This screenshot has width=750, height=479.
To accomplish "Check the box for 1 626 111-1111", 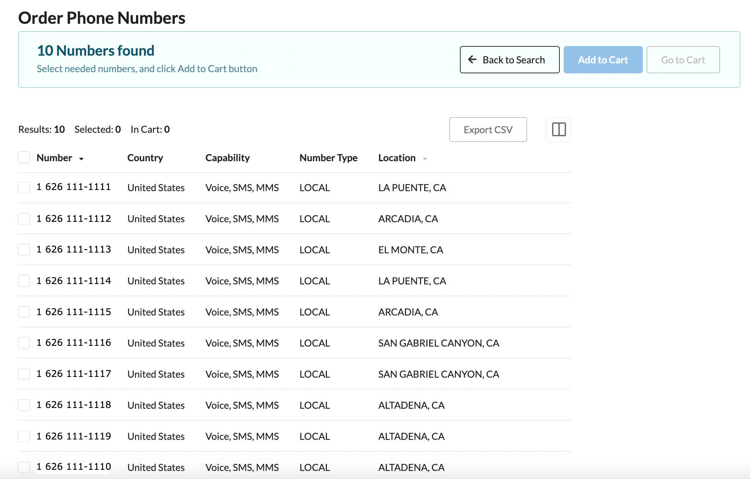I will (x=24, y=188).
